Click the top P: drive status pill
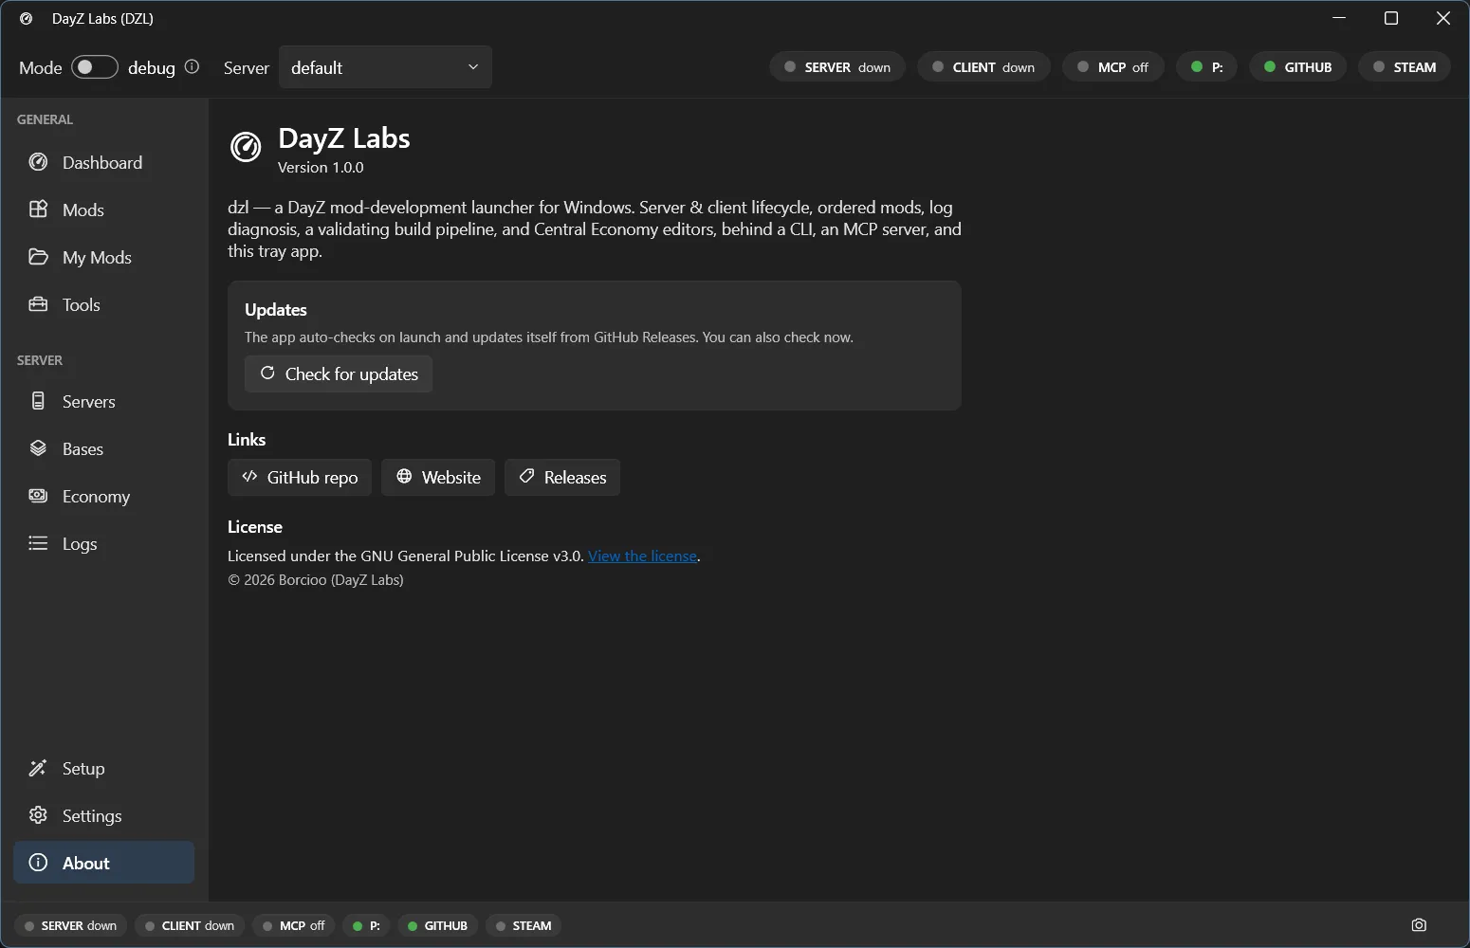This screenshot has width=1470, height=948. [1207, 66]
